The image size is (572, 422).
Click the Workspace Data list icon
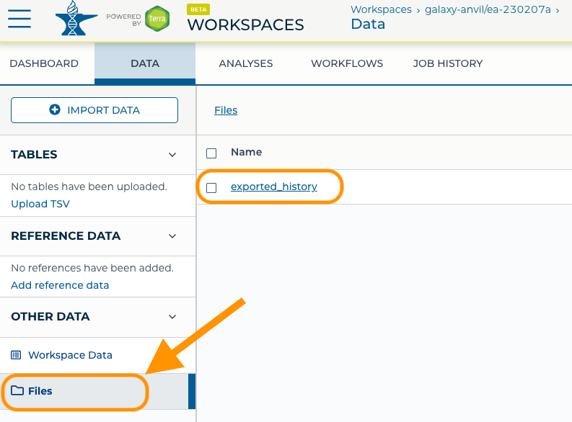pyautogui.click(x=16, y=355)
